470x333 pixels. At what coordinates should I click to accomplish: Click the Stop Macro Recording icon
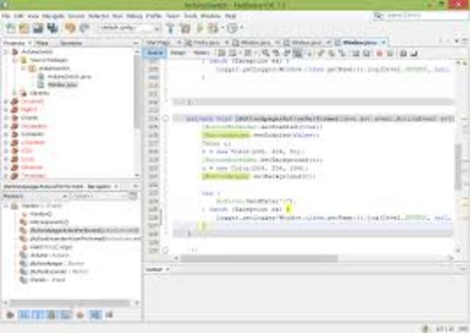[x=390, y=54]
